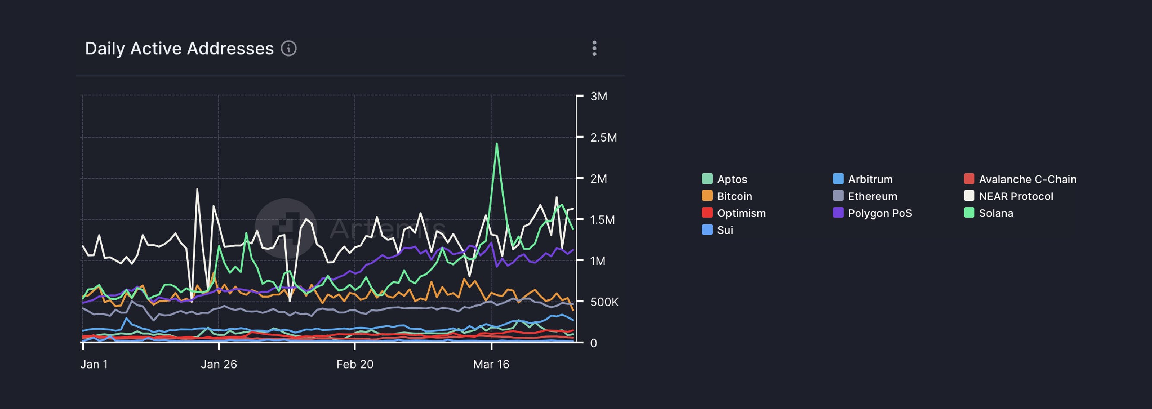Screen dimensions: 1152x409
Task: Click the Feb 20 axis label
Action: pyautogui.click(x=355, y=365)
